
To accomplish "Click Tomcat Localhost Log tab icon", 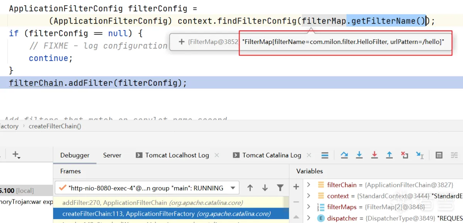I will pyautogui.click(x=139, y=155).
